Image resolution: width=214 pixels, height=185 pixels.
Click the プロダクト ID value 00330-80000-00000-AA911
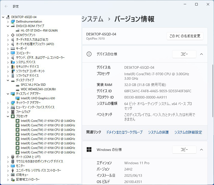pos(146,97)
